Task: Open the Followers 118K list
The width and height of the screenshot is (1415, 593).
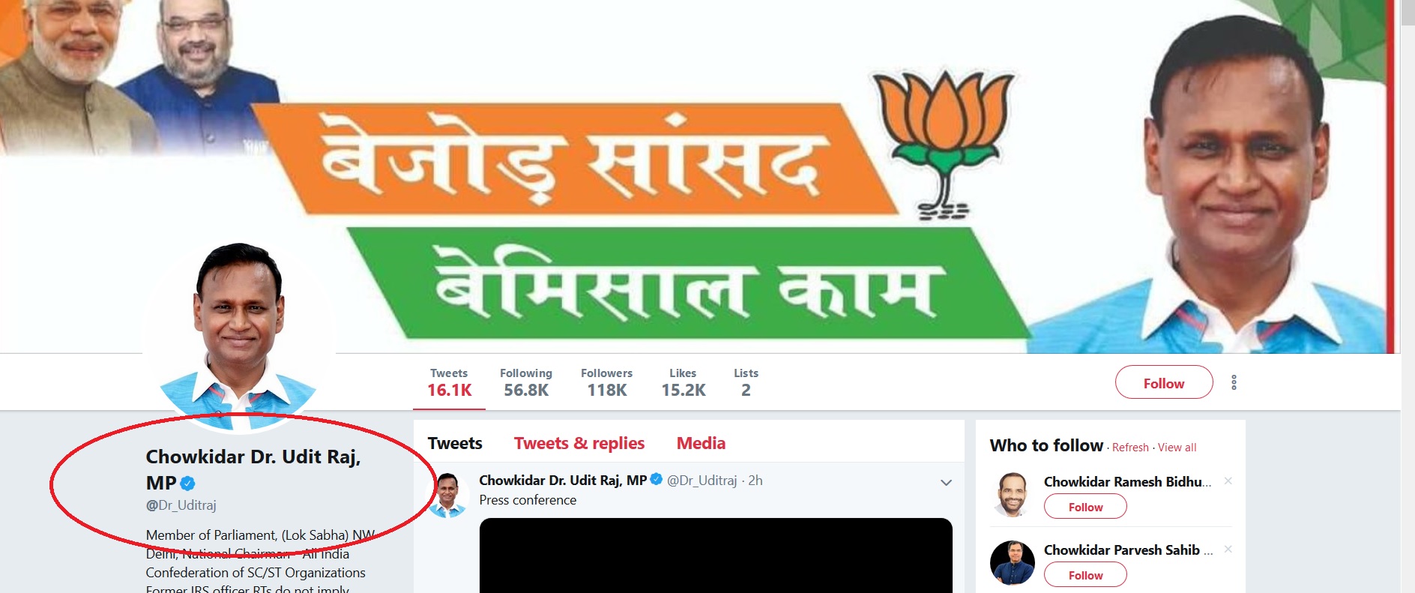Action: tap(606, 382)
